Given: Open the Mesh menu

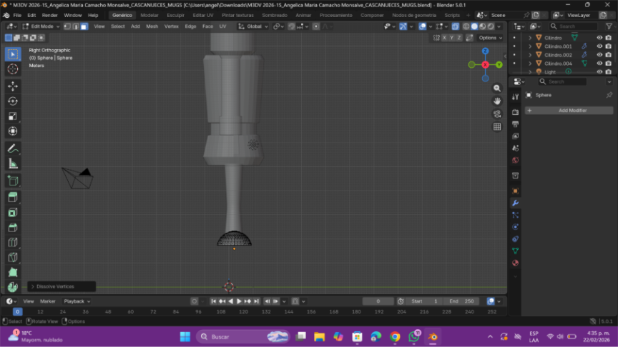Looking at the screenshot, I should point(152,26).
